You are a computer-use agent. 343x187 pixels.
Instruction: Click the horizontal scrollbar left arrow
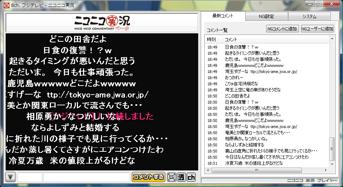coord(208,170)
